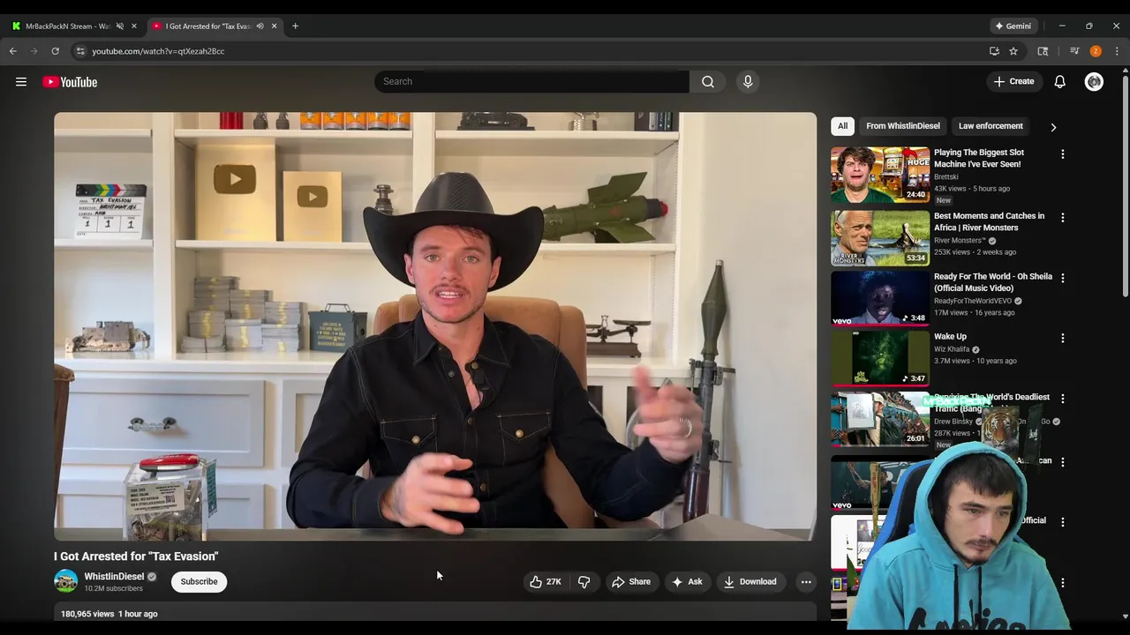Open options for Best Moments River Monsters video
This screenshot has width=1130, height=635.
[x=1063, y=218]
